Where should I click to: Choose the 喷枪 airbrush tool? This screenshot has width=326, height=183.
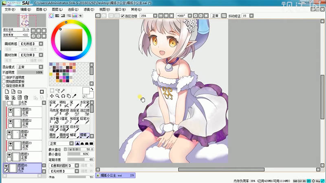click(x=64, y=104)
